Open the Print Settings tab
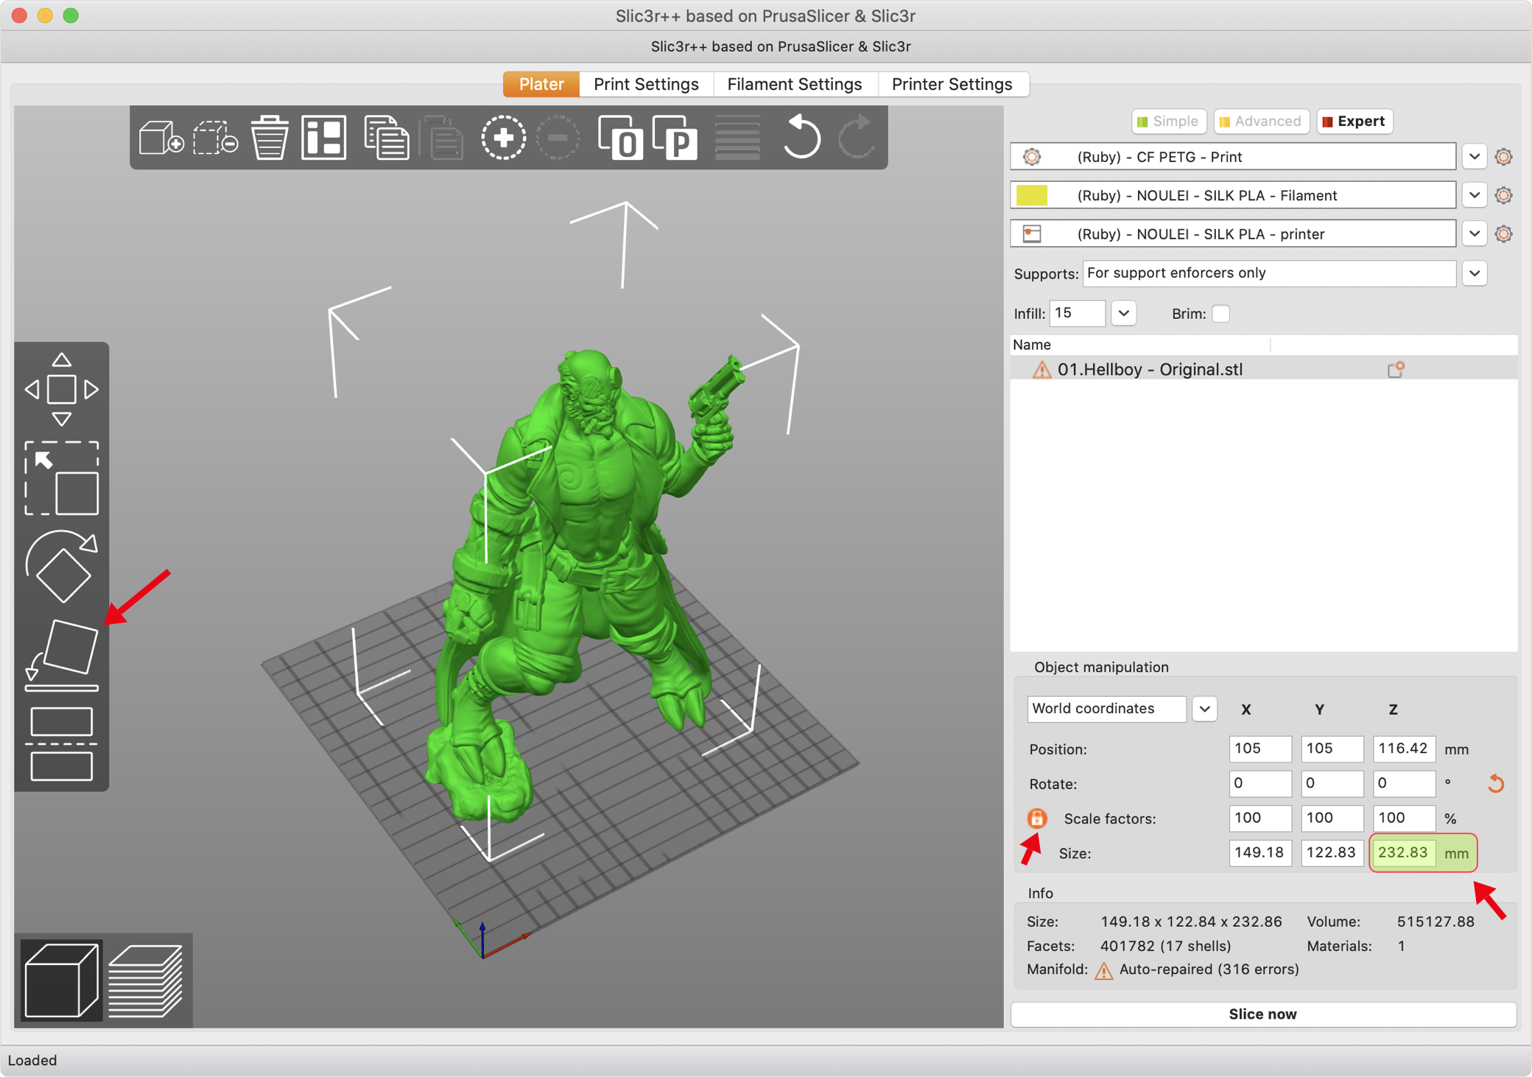This screenshot has height=1077, width=1532. 646,84
